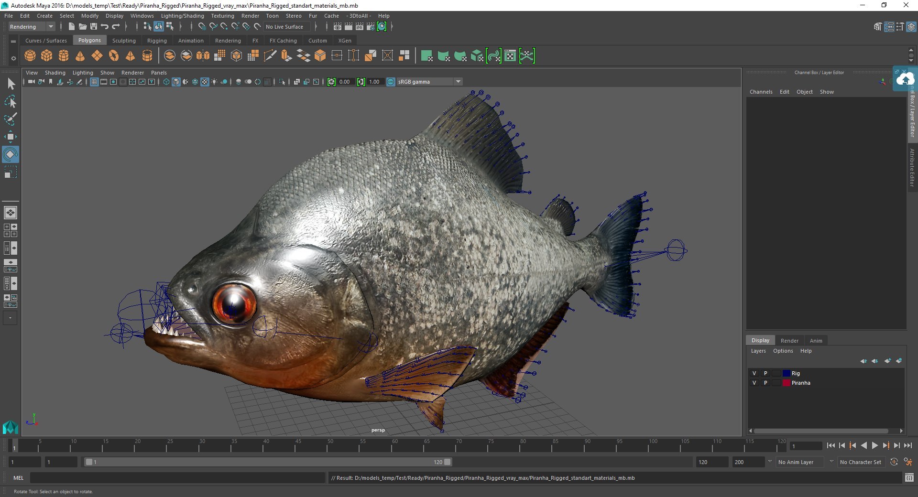Open the shelf tab menu button

(x=13, y=42)
